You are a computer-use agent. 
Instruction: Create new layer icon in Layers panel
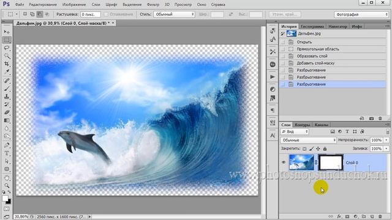click(x=372, y=216)
